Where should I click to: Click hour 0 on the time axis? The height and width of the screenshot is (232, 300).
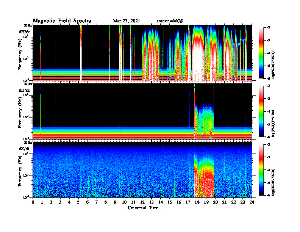(33, 202)
